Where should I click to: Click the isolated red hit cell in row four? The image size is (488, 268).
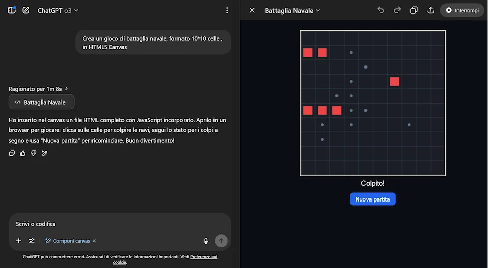pyautogui.click(x=394, y=81)
